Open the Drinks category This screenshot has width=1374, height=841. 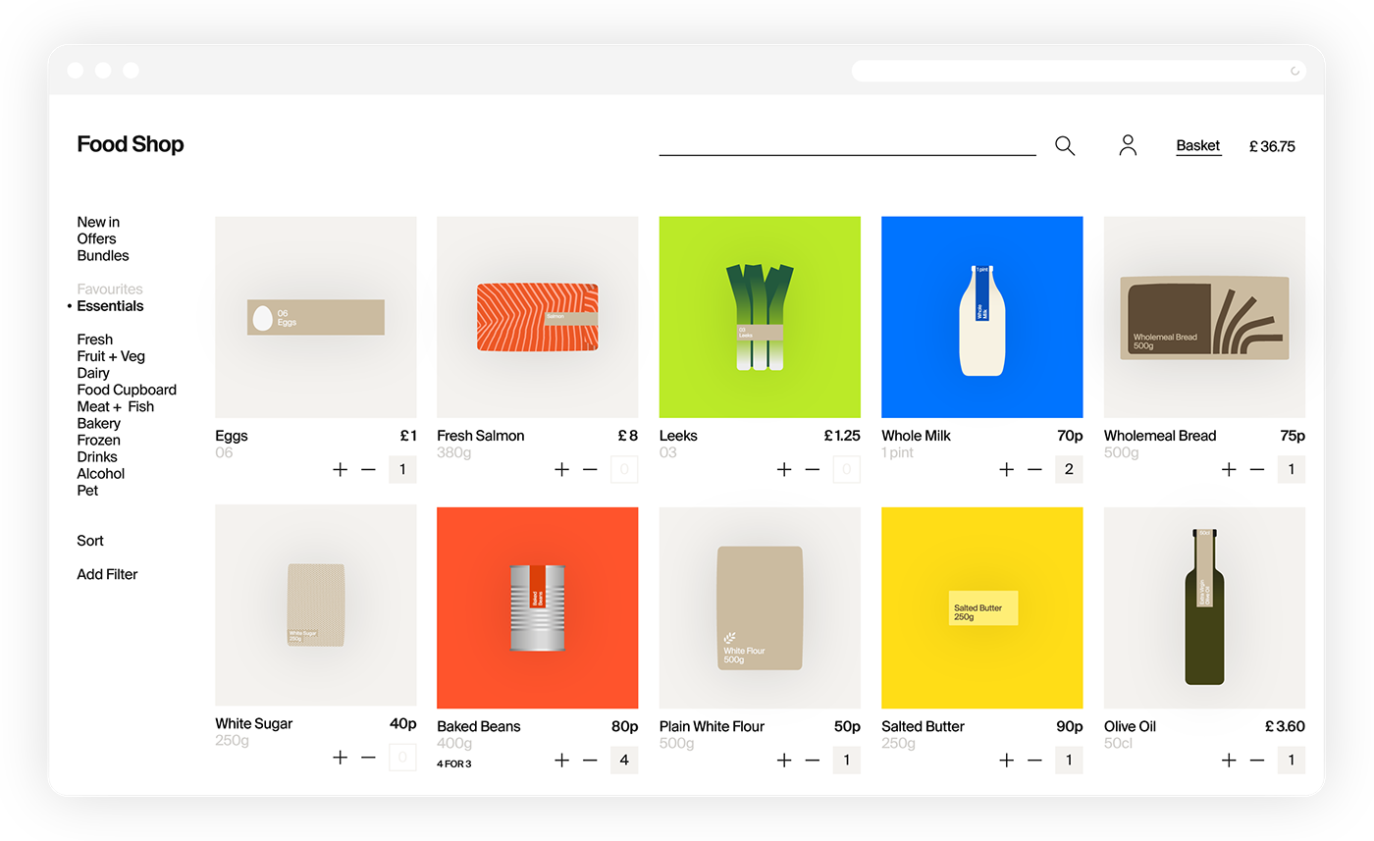(x=97, y=456)
